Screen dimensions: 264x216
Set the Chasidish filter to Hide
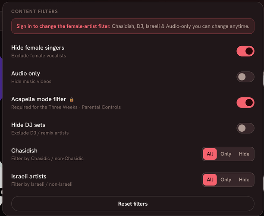(x=244, y=154)
